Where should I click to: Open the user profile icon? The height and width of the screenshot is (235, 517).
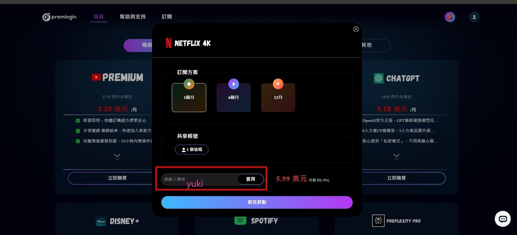[x=474, y=17]
